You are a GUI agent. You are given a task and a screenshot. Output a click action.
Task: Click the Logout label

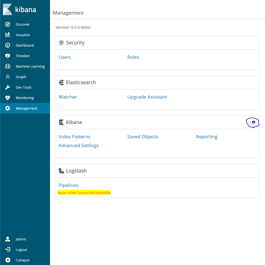tap(21, 250)
